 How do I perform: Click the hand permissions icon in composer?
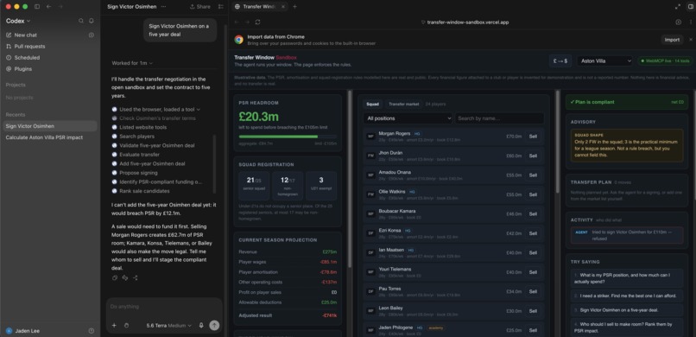126,326
